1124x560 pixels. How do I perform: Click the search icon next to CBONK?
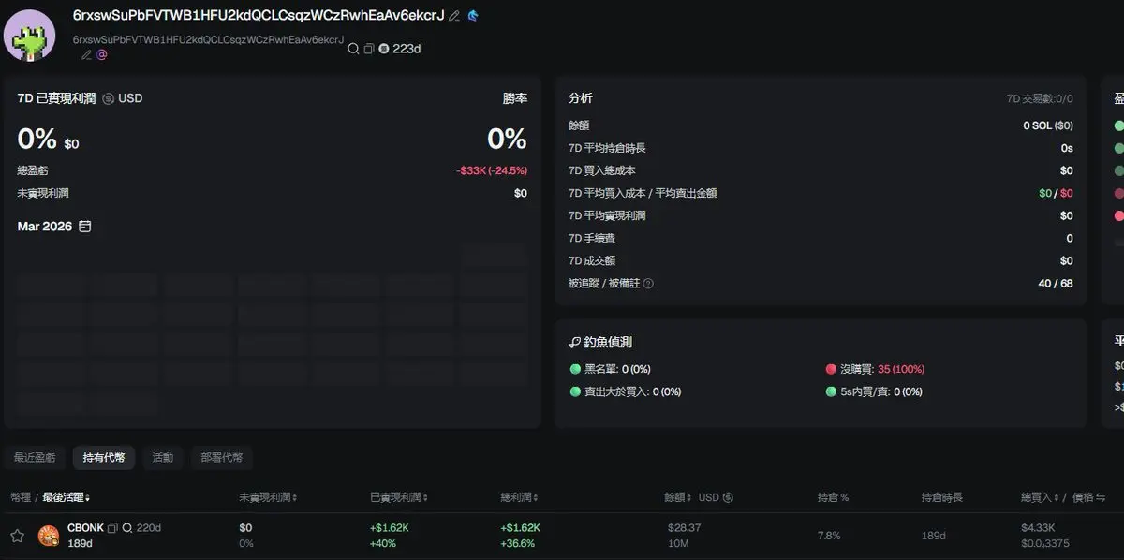coord(127,527)
